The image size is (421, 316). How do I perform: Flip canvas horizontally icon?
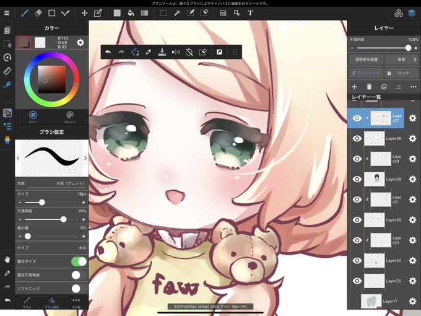[176, 52]
